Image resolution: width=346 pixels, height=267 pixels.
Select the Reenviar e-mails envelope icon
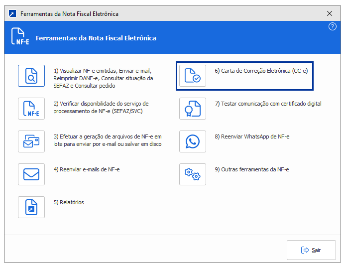click(x=31, y=174)
